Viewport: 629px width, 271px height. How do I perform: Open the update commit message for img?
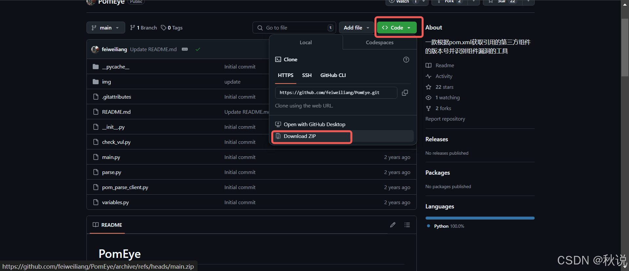point(232,82)
